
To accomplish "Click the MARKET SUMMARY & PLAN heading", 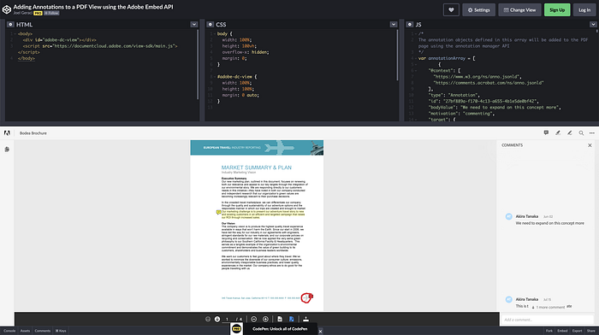I will tap(257, 167).
